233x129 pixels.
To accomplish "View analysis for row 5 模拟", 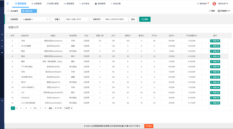I will [215, 62].
